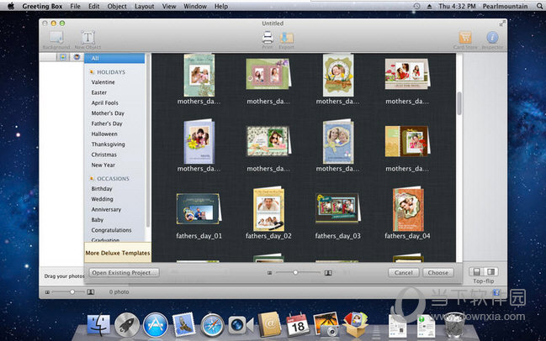Select the Valentine category
Screen dimensions: 546x341
pyautogui.click(x=103, y=82)
